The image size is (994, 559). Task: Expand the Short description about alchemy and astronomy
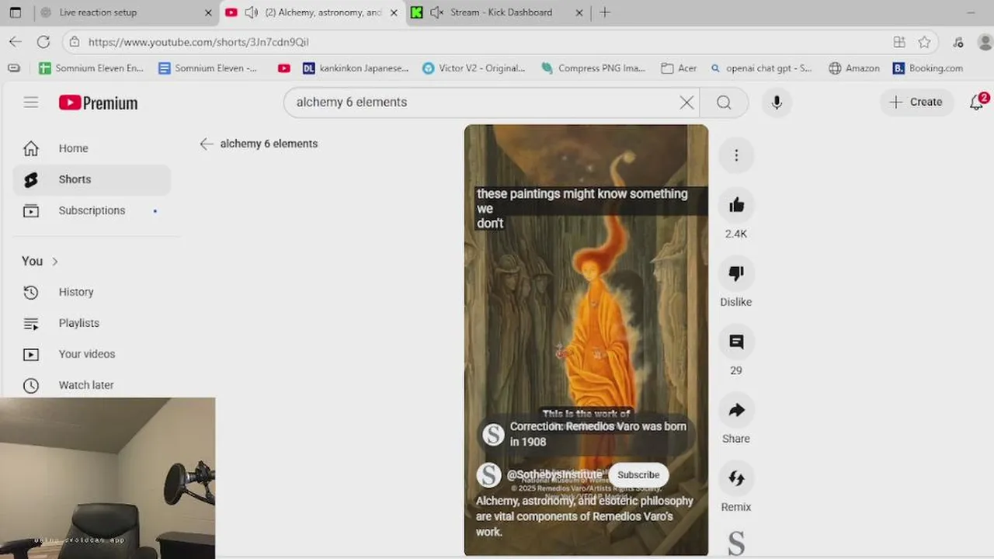[x=585, y=516]
